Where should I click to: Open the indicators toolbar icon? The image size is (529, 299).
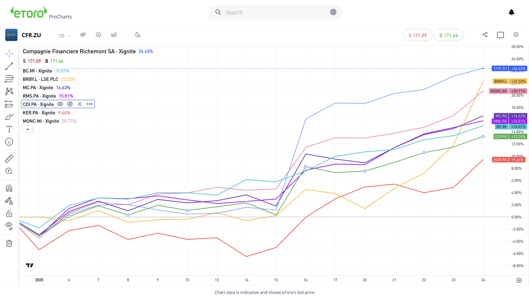114,35
